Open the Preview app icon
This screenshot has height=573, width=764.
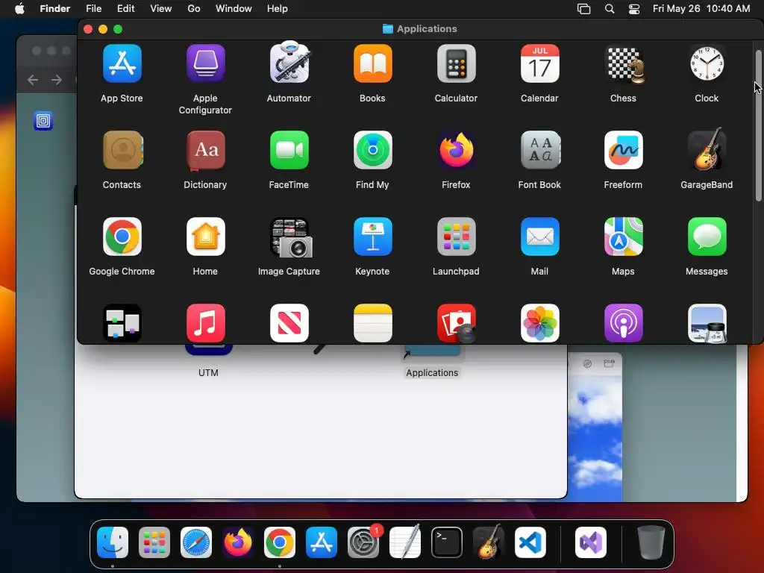pyautogui.click(x=707, y=323)
